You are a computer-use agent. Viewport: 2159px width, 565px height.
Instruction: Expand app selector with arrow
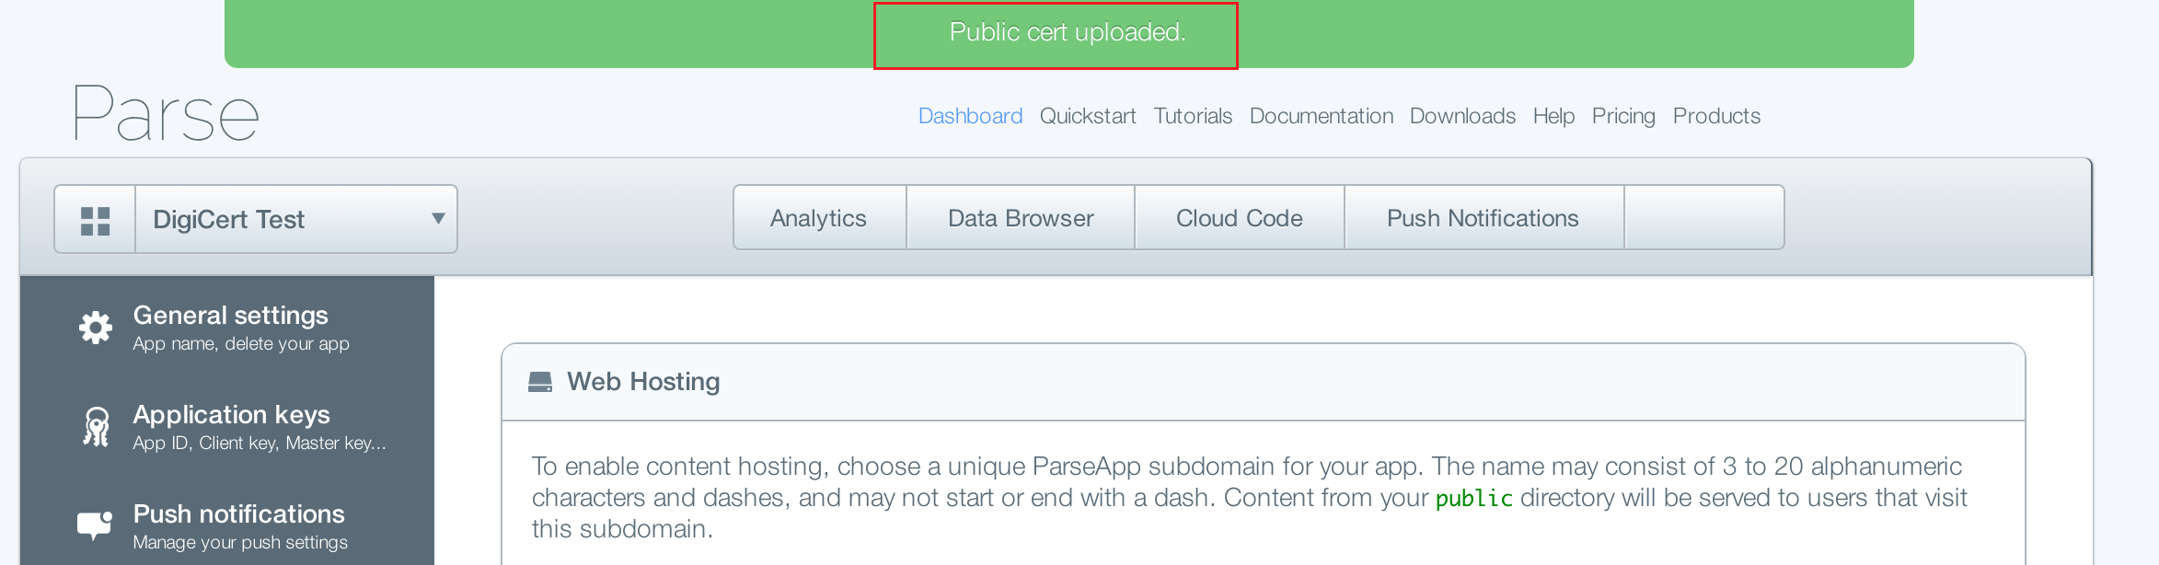[x=438, y=219]
